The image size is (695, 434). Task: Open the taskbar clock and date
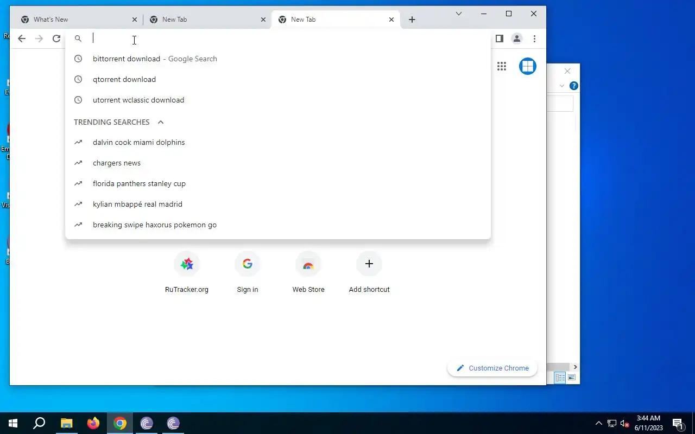649,423
